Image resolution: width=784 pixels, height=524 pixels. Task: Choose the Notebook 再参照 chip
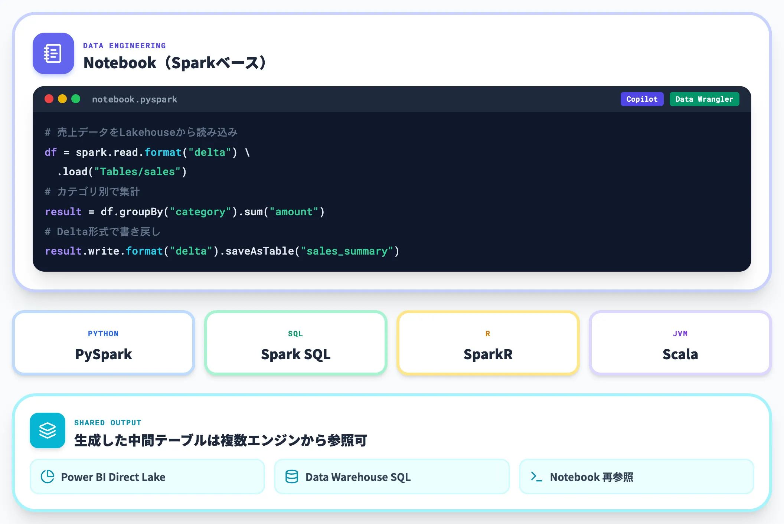tap(636, 476)
